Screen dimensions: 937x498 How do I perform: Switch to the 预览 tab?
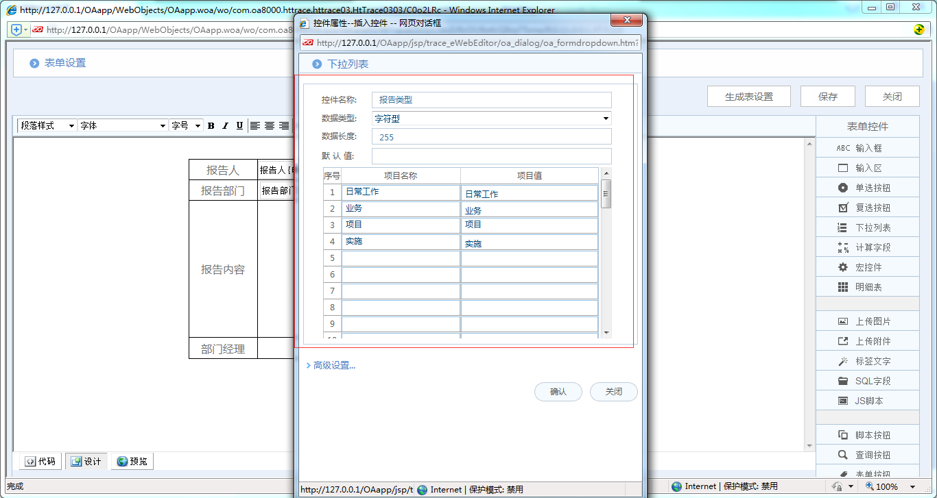[132, 461]
